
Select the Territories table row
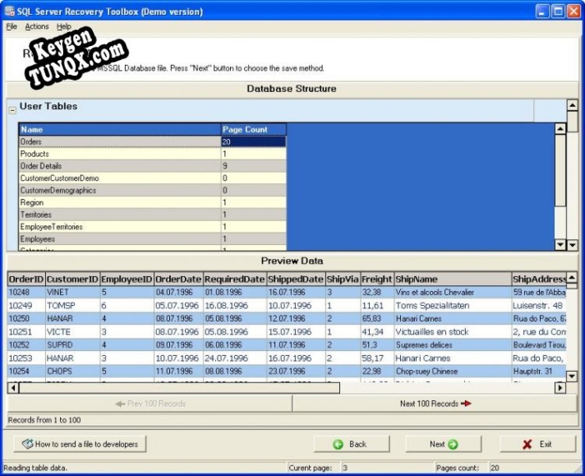153,215
